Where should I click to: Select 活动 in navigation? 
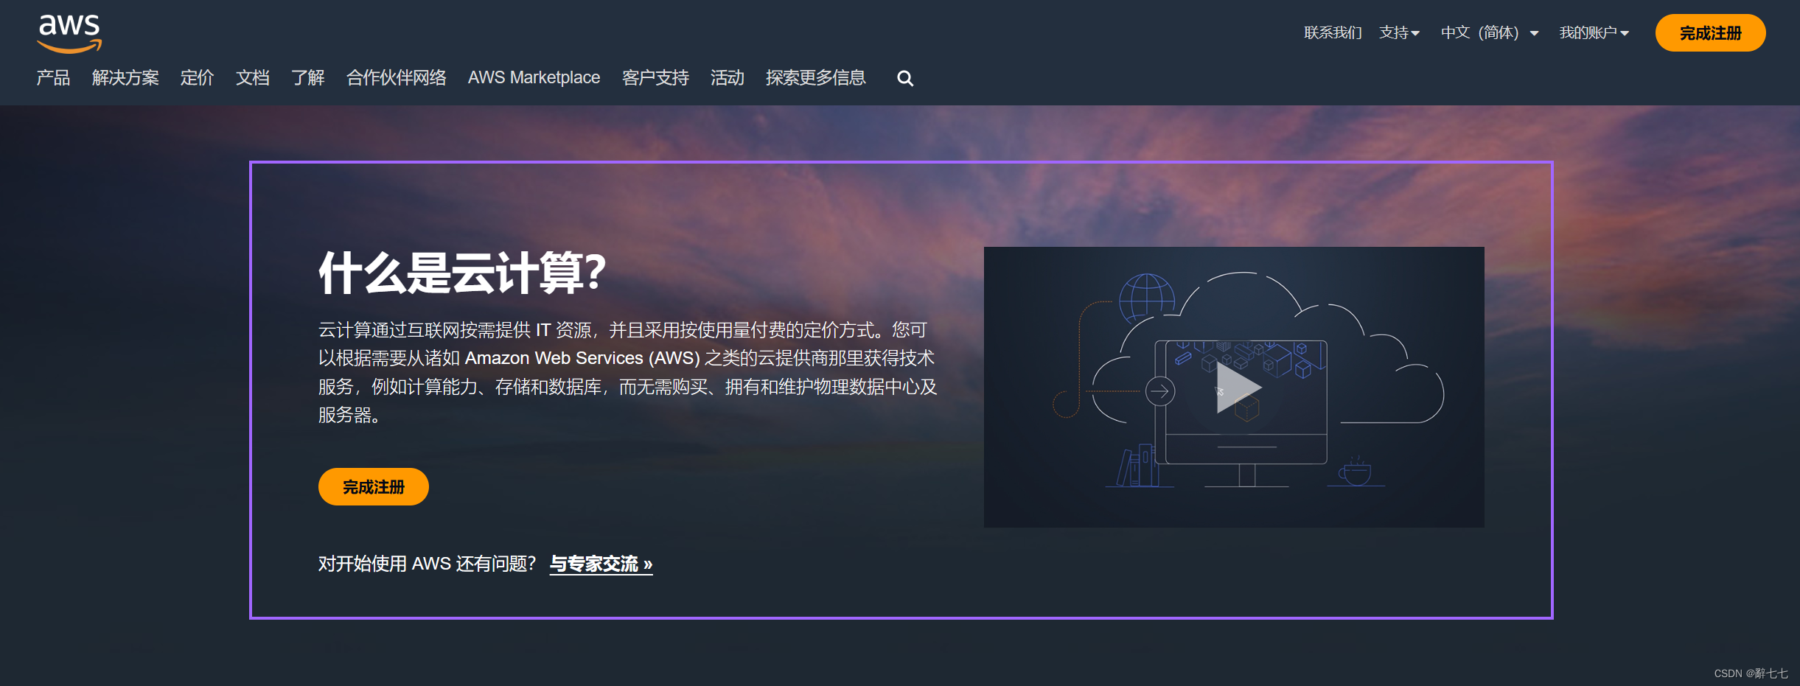[727, 78]
